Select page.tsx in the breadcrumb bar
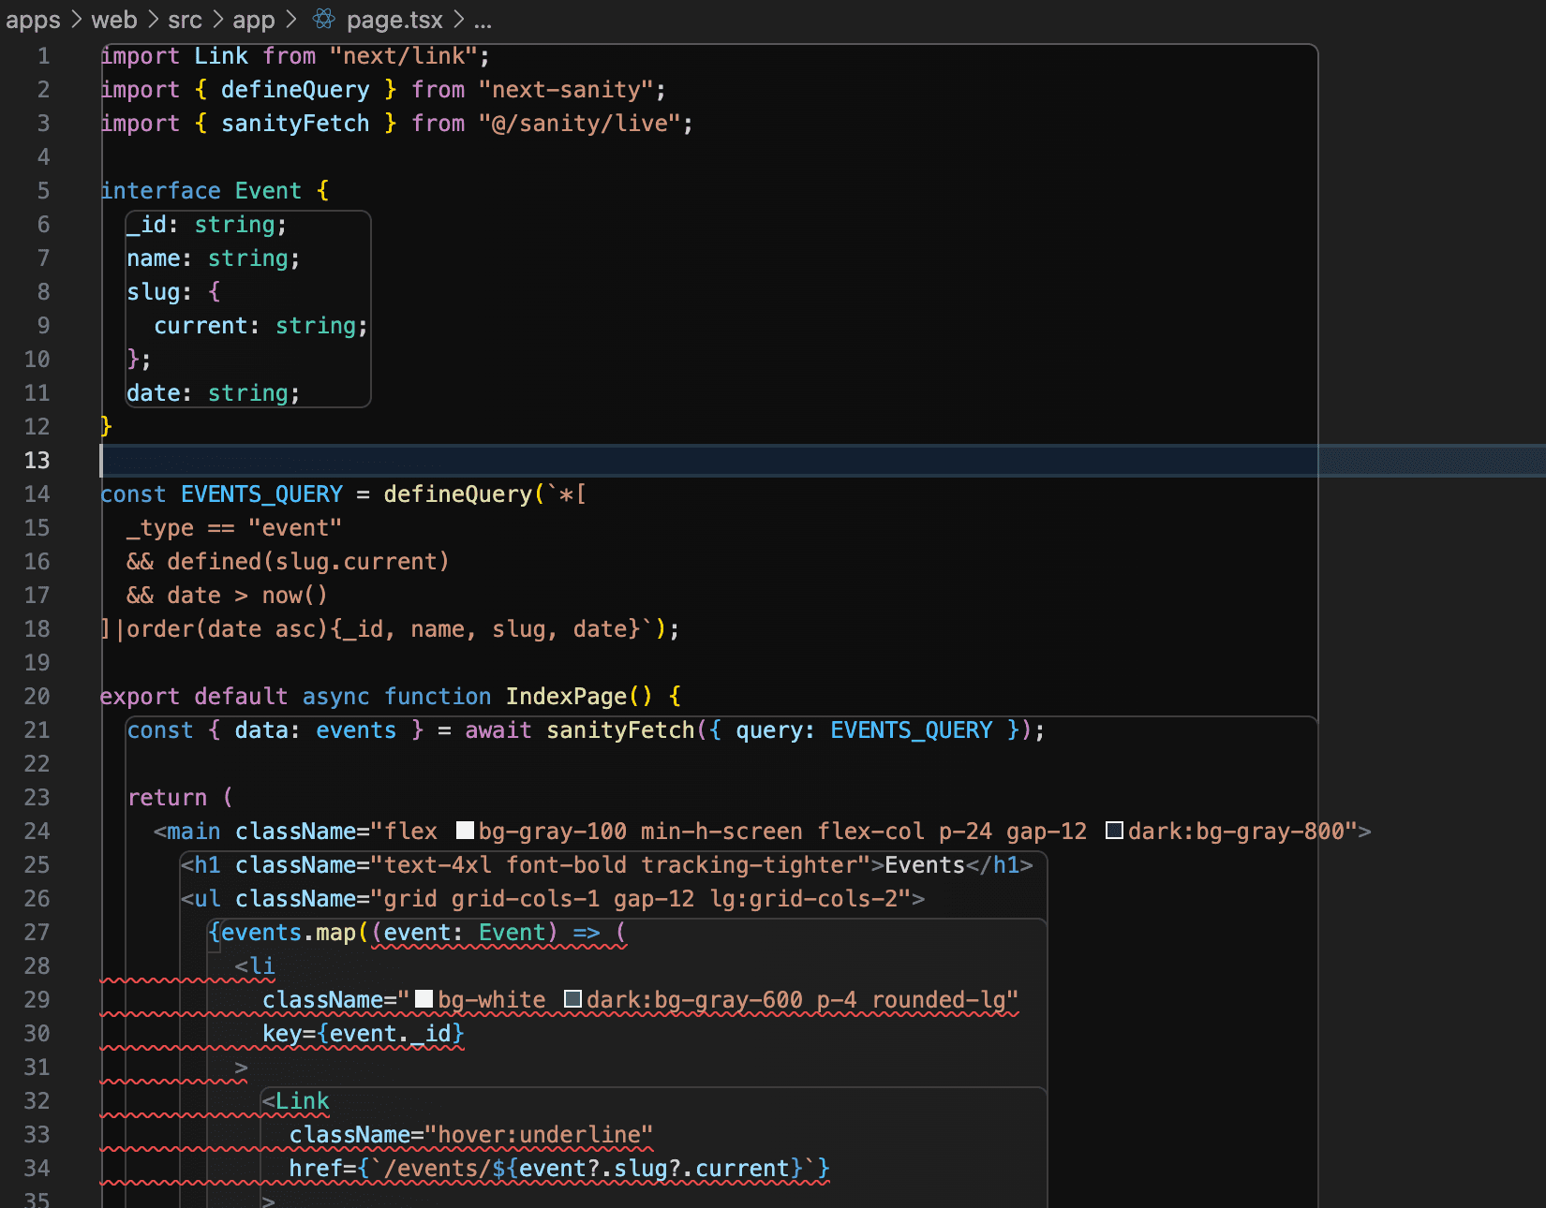Viewport: 1546px width, 1208px height. [394, 20]
